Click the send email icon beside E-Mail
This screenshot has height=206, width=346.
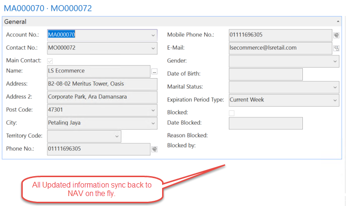pos(336,48)
